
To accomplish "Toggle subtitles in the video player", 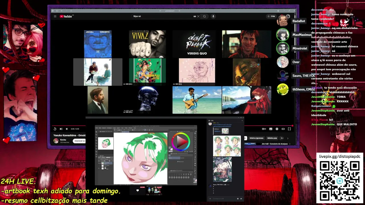I will pos(271,129).
